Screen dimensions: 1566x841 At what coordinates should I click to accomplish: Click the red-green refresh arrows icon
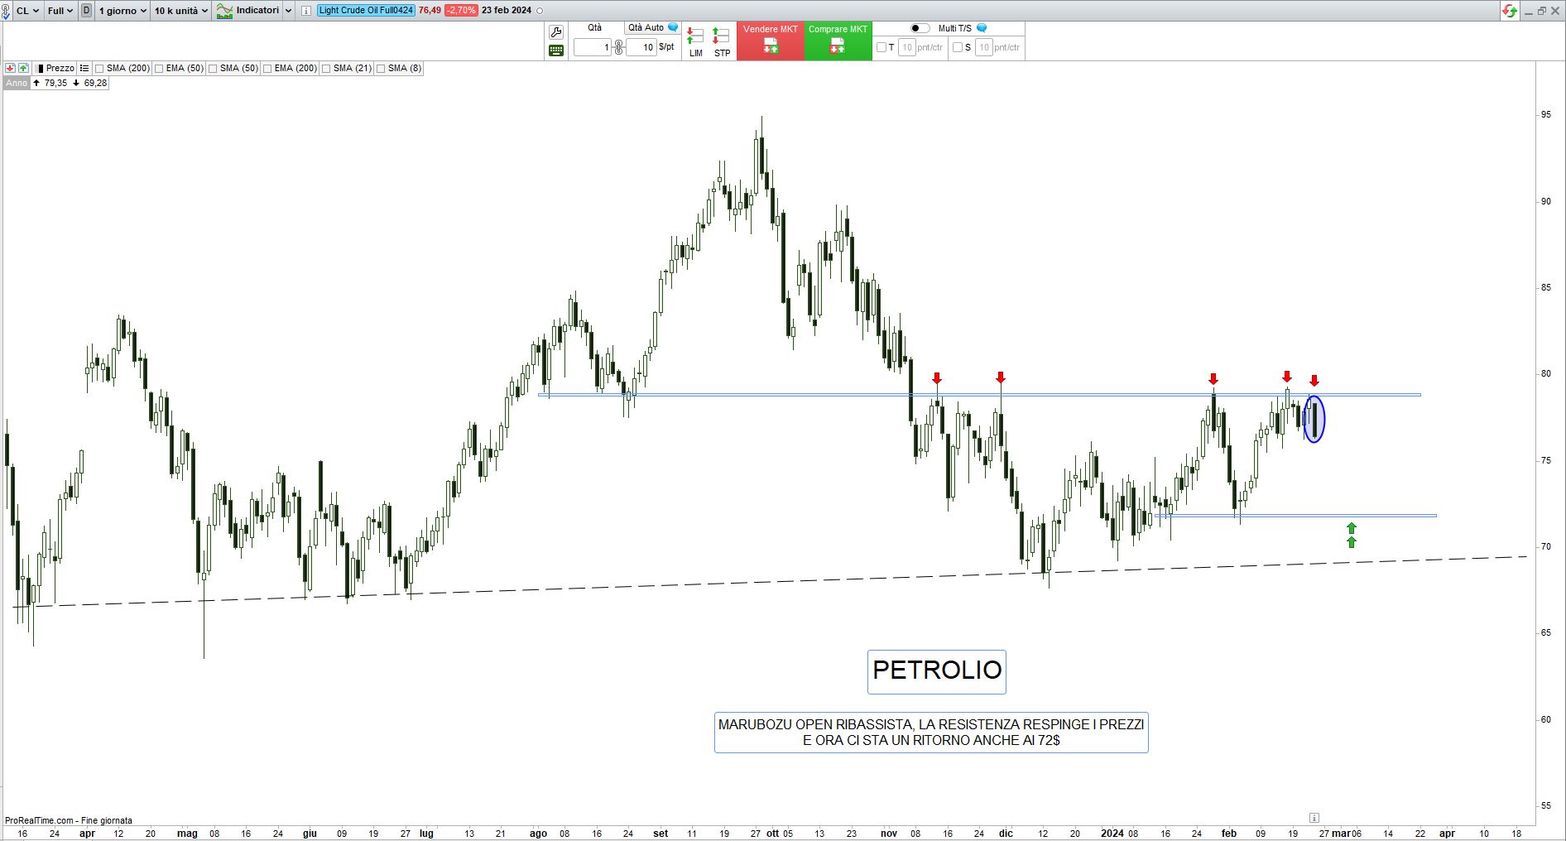(1510, 11)
